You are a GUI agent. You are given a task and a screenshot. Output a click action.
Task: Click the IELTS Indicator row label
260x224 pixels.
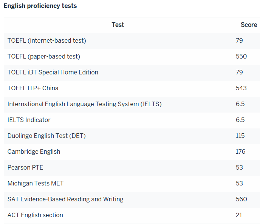tap(29, 120)
